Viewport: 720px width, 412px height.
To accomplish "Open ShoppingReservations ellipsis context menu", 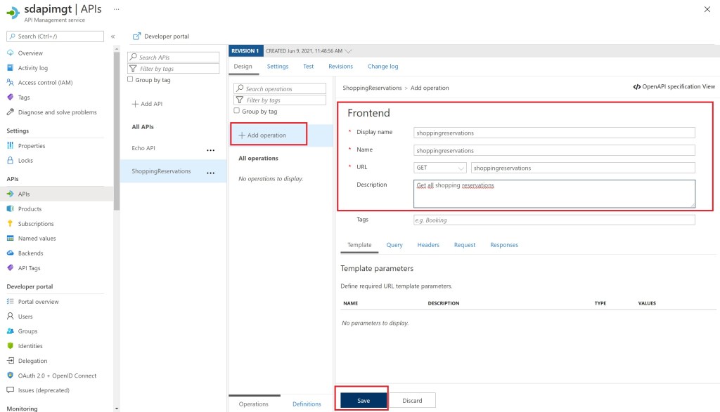I will tap(210, 172).
